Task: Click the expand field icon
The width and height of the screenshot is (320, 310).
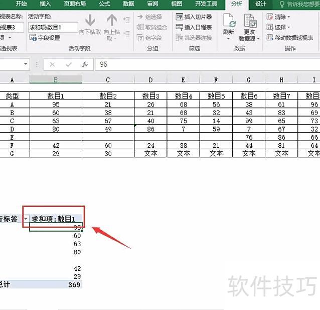Action: [x=126, y=20]
